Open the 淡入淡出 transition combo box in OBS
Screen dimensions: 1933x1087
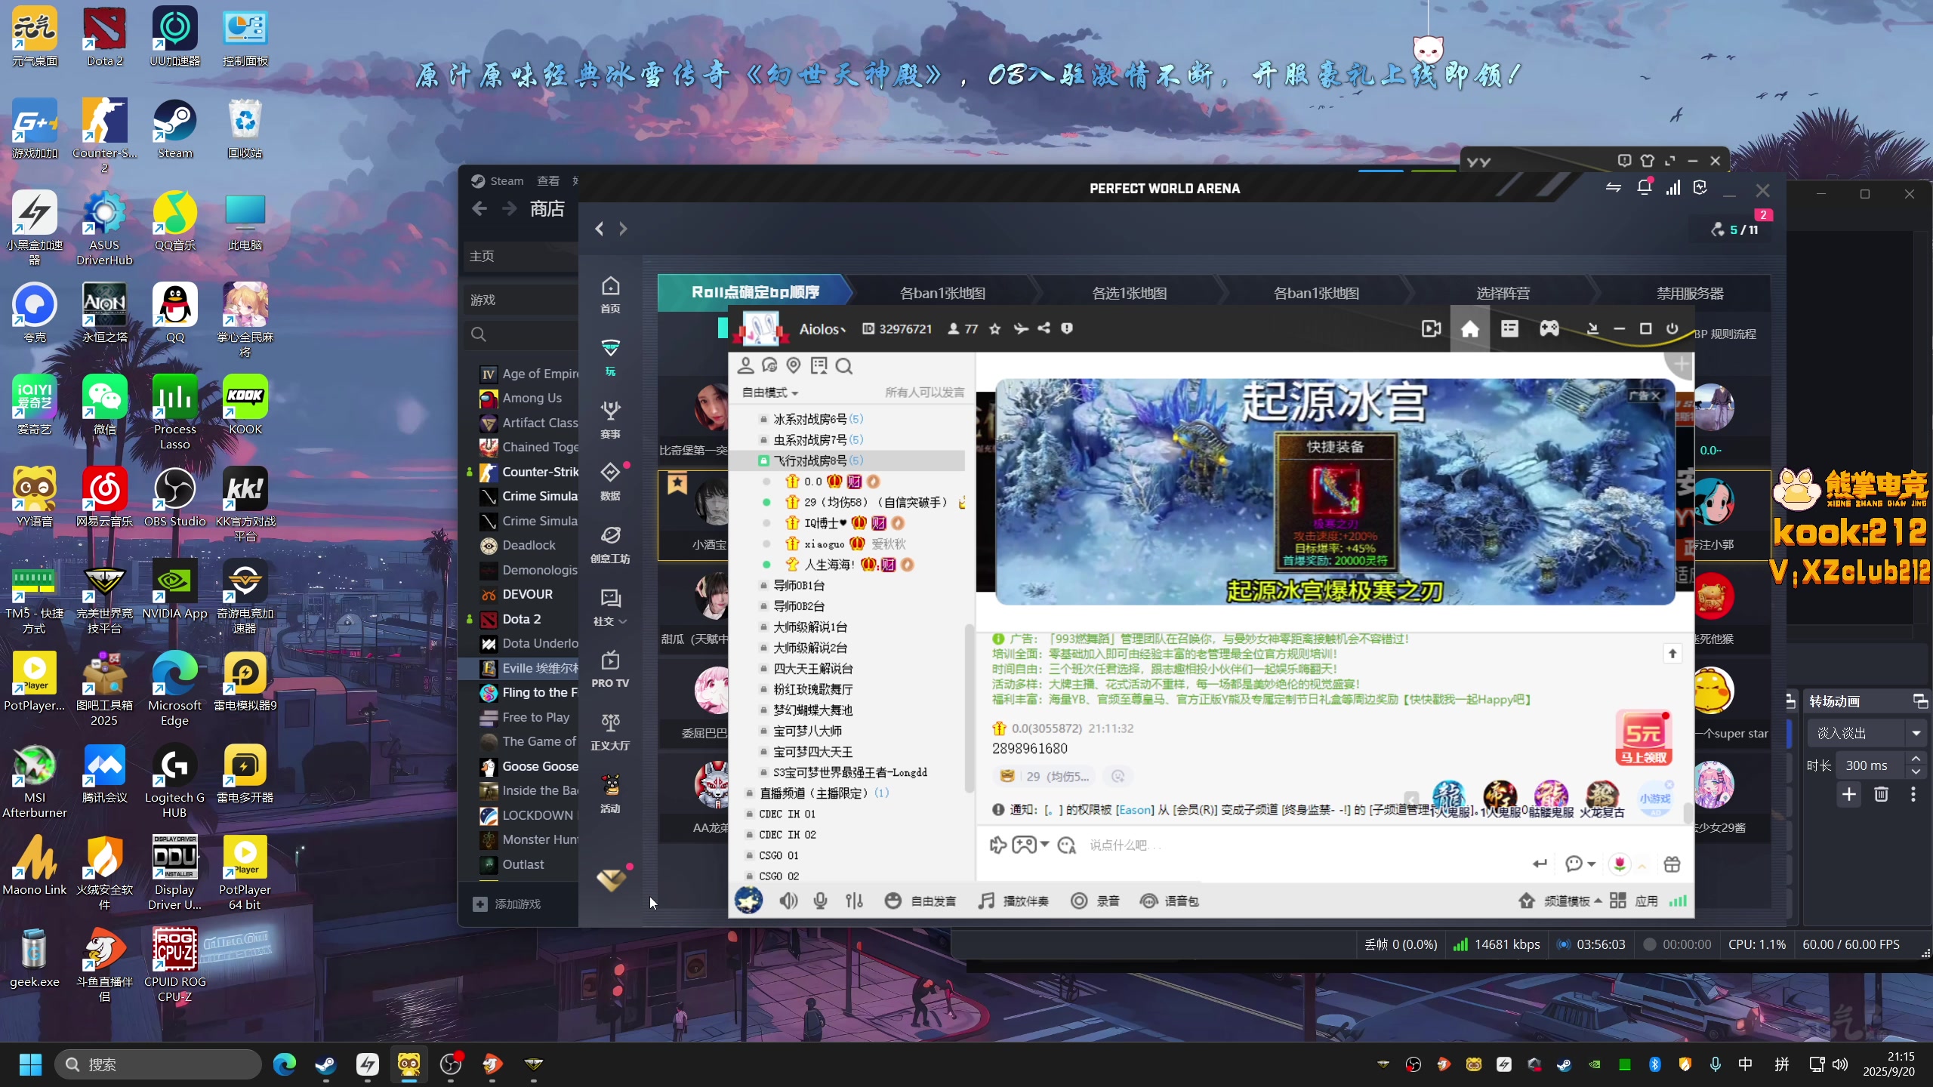pos(1867,733)
